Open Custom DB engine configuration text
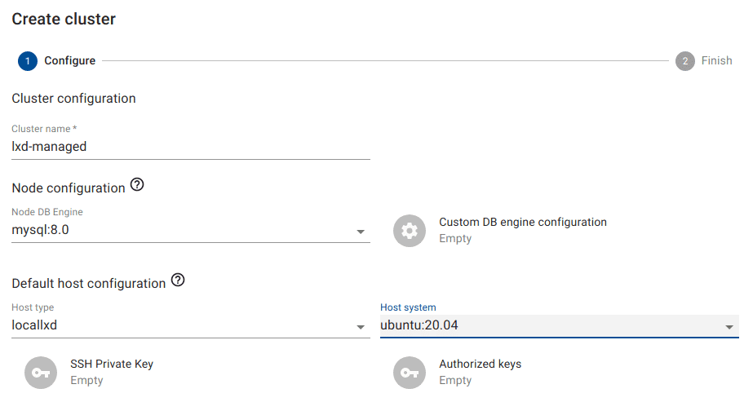The width and height of the screenshot is (753, 402). tap(523, 222)
